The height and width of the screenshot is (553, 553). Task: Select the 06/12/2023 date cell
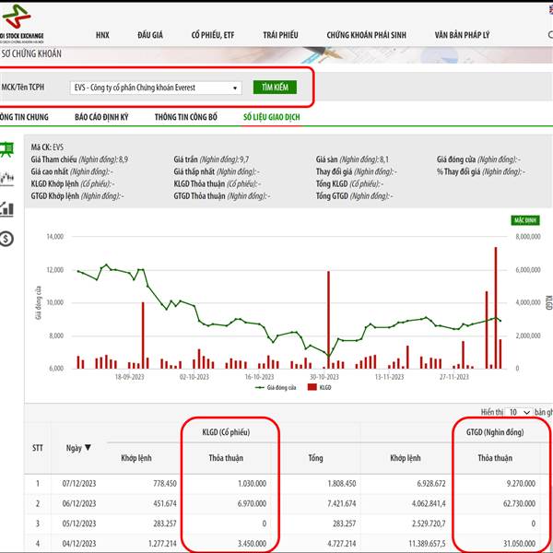coord(79,503)
